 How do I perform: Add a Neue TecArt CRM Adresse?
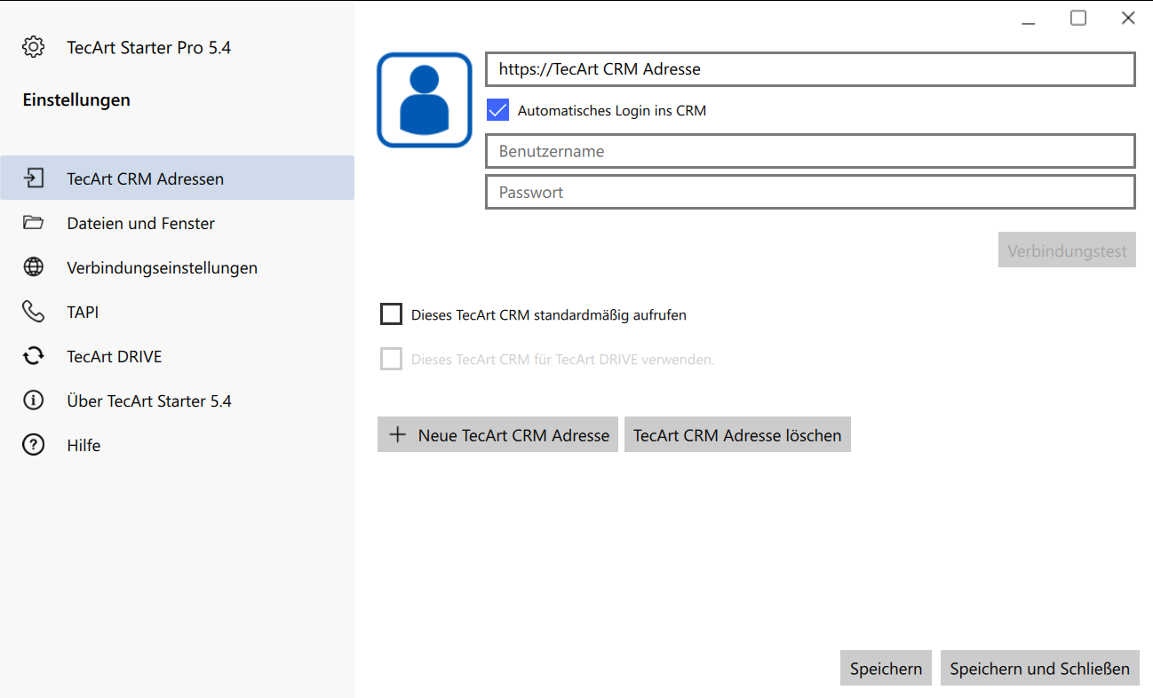tap(497, 434)
